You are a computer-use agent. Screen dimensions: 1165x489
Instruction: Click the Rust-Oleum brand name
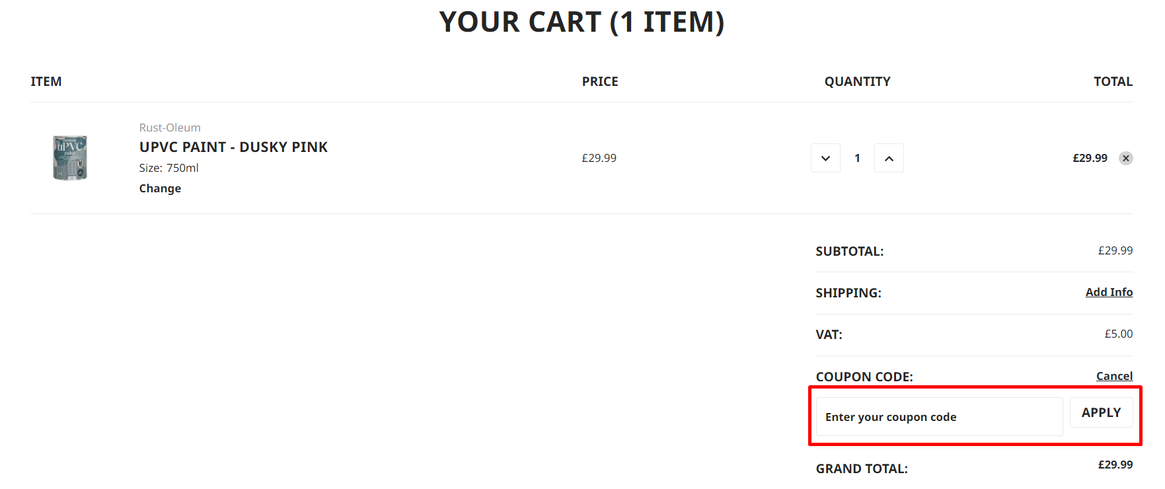[x=170, y=128]
